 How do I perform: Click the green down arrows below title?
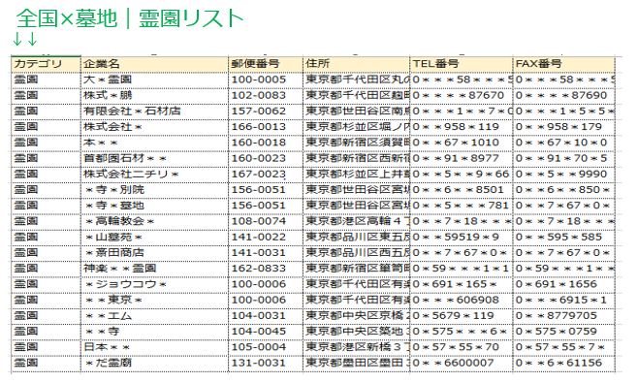pos(25,40)
